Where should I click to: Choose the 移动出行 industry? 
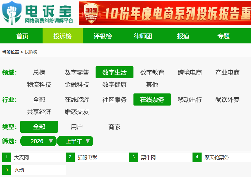(x=190, y=100)
